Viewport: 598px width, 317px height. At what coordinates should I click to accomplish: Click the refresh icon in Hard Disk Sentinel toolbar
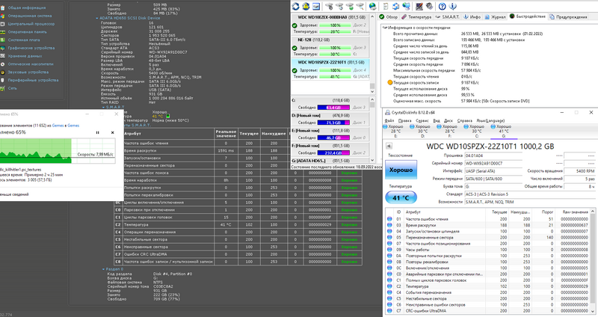pyautogui.click(x=295, y=7)
